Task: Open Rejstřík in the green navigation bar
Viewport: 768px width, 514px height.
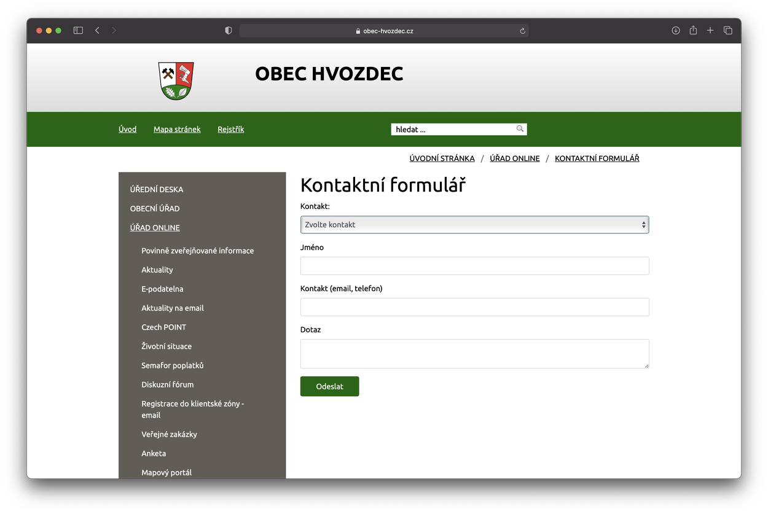Action: coord(231,130)
